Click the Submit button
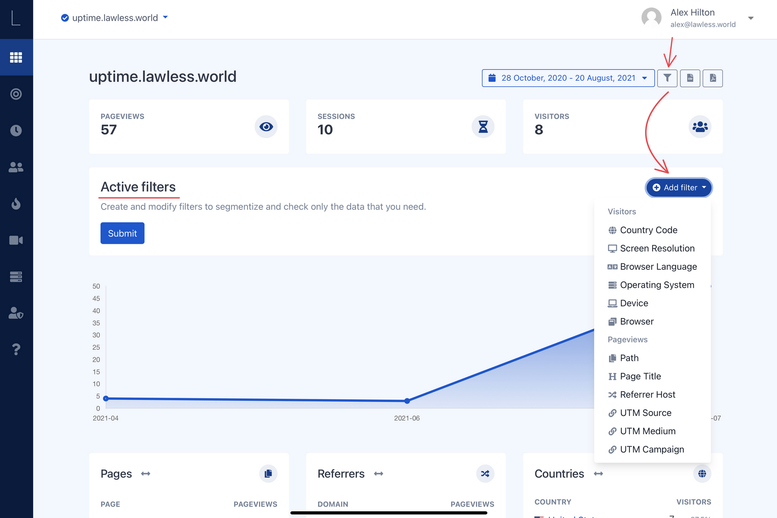The width and height of the screenshot is (777, 518). pyautogui.click(x=122, y=233)
